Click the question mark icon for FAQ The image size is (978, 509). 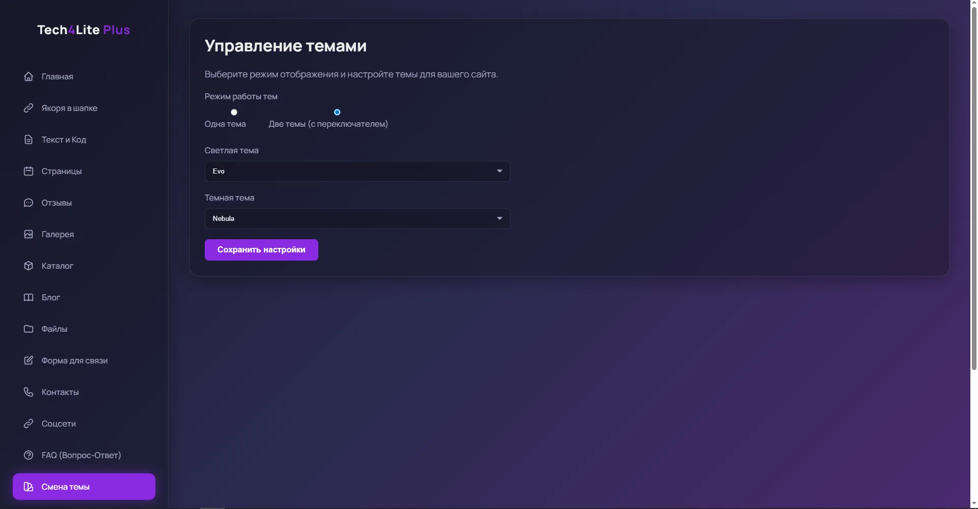coord(29,455)
